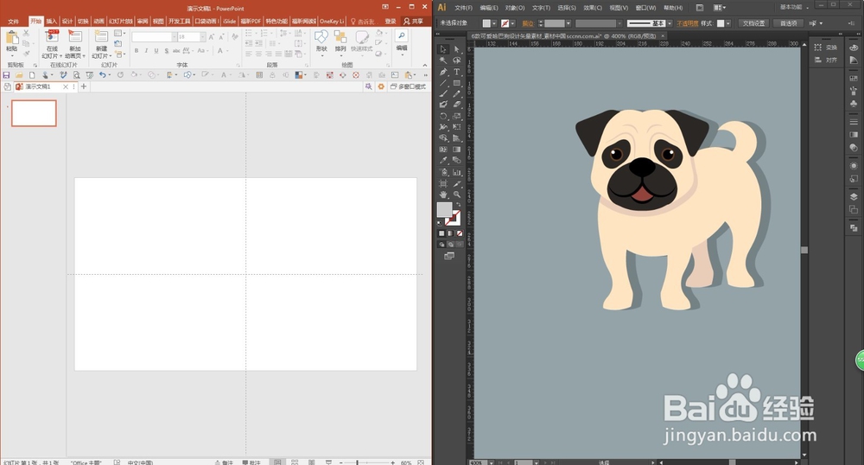Toggle italic formatting in PowerPoint
The height and width of the screenshot is (465, 864).
(145, 51)
